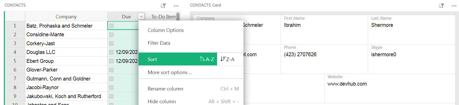The height and width of the screenshot is (105, 459).
Task: Open the CONTACTS Card three-dot menu
Action: point(454,6)
